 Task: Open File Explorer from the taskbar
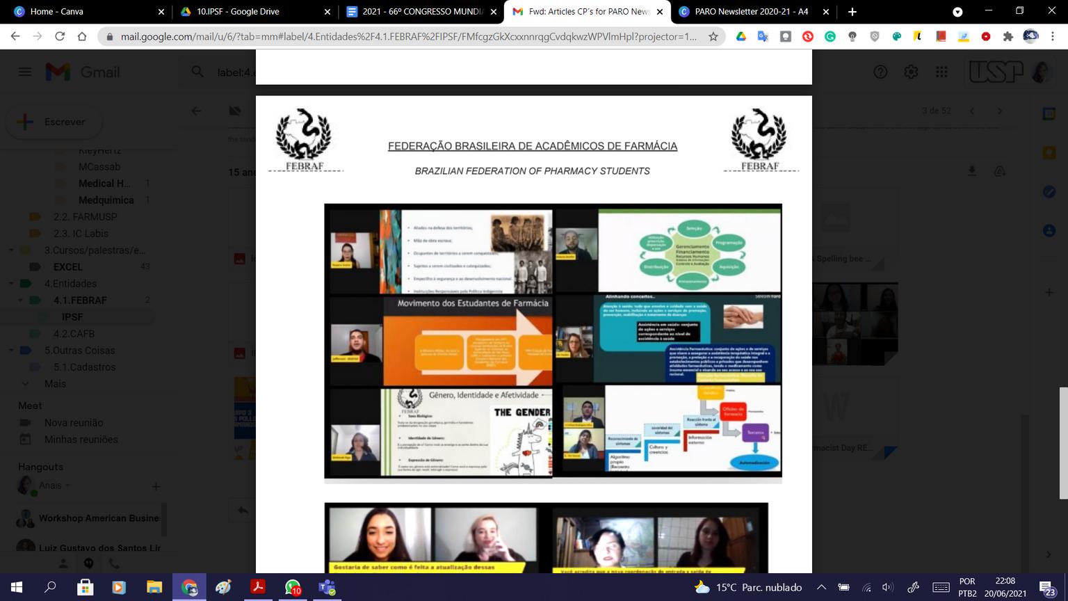pyautogui.click(x=154, y=587)
